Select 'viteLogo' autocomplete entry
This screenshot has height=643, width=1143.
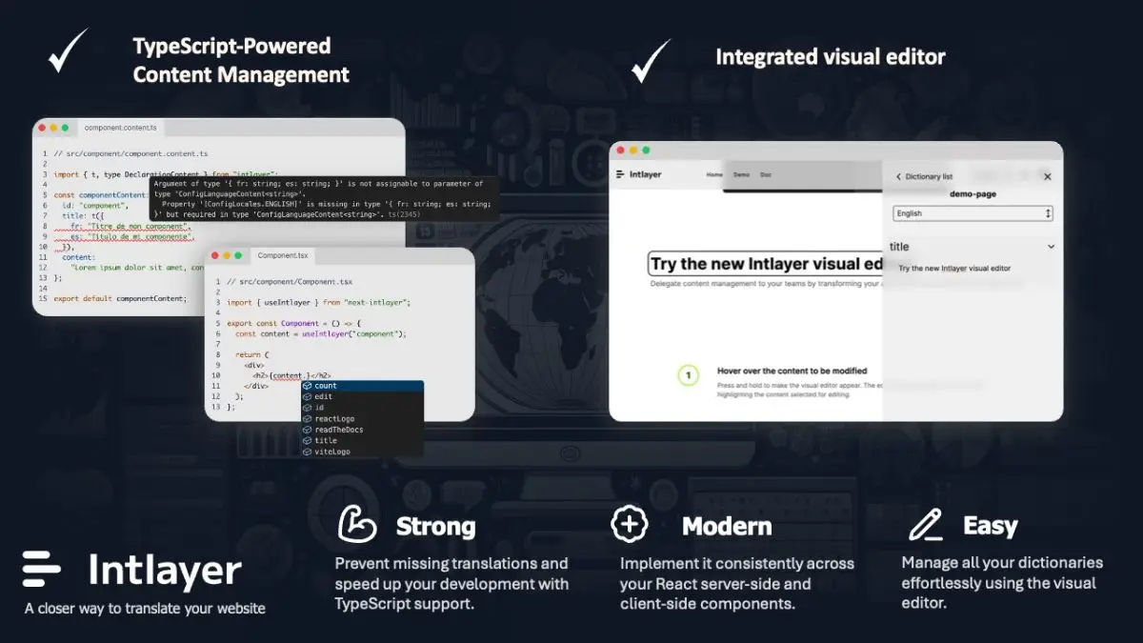[332, 452]
